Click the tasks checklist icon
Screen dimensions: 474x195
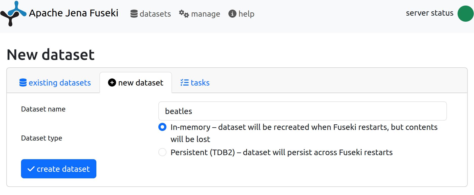click(184, 82)
